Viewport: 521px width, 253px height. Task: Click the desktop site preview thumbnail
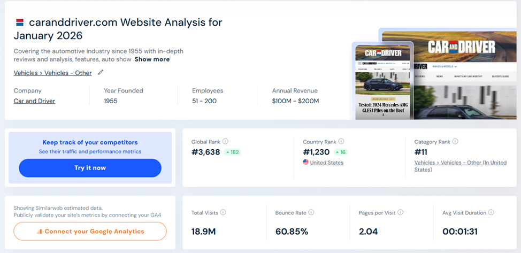point(465,75)
